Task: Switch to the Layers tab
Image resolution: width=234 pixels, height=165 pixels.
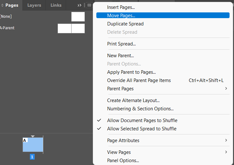Action: [x=34, y=5]
